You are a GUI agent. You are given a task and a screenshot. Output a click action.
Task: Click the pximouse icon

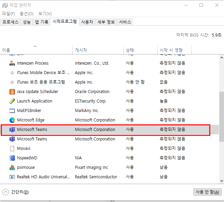[x=12, y=167]
